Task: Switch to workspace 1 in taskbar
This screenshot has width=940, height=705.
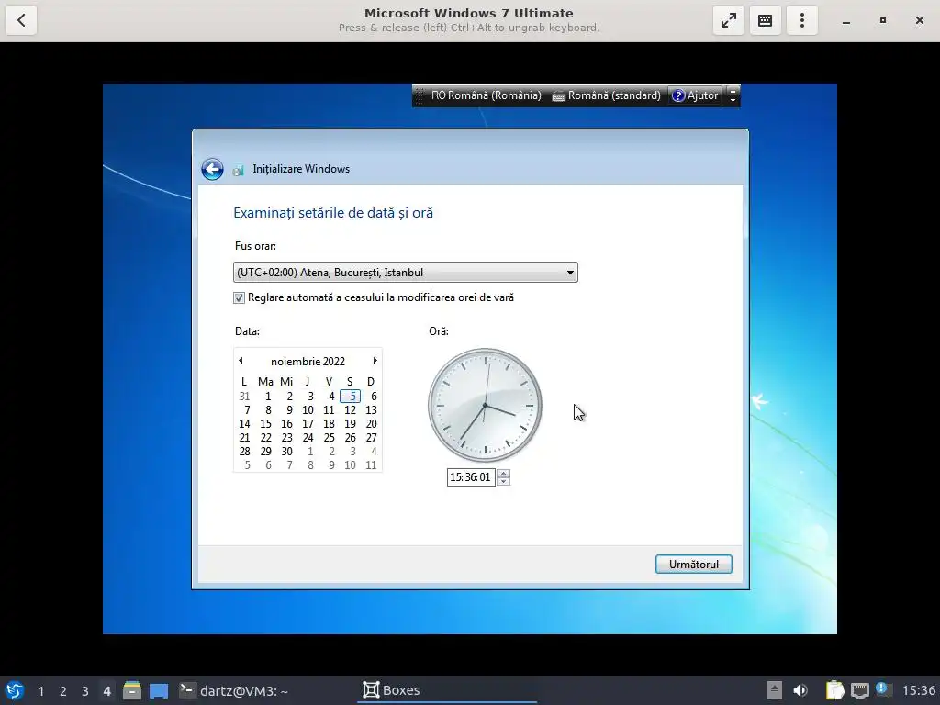Action: pos(40,691)
